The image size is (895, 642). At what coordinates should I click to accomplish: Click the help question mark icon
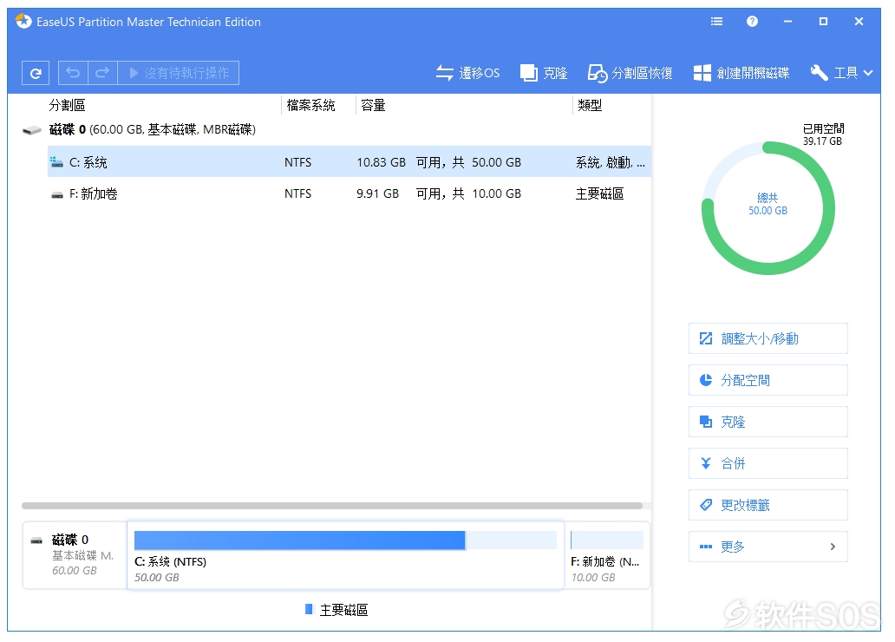click(752, 22)
